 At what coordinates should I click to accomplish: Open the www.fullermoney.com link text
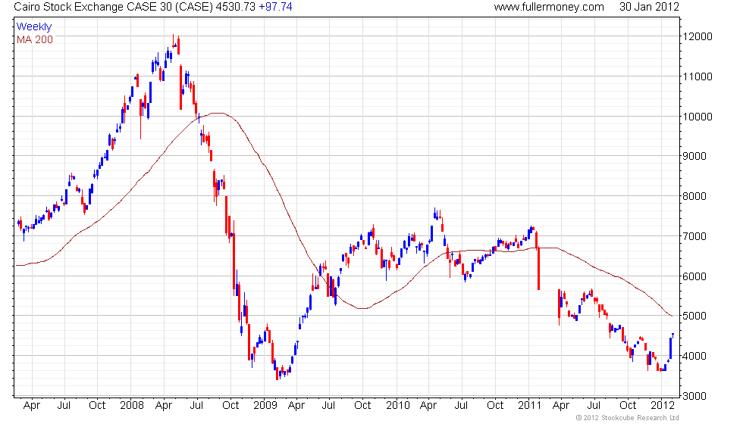pos(549,7)
